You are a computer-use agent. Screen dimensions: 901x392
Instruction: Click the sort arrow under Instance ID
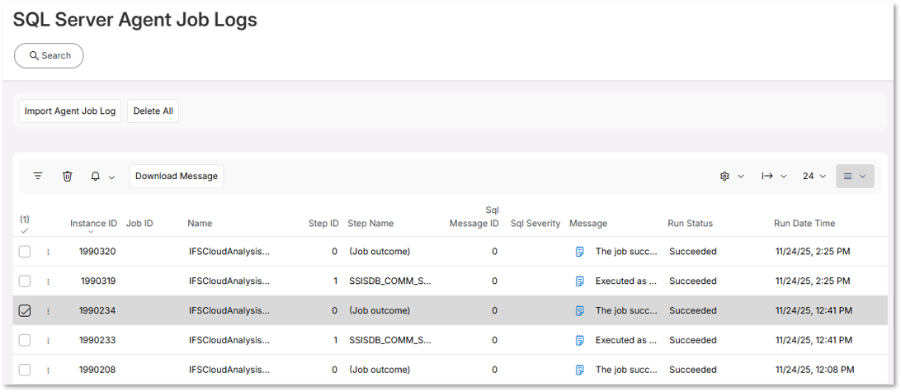pyautogui.click(x=92, y=232)
